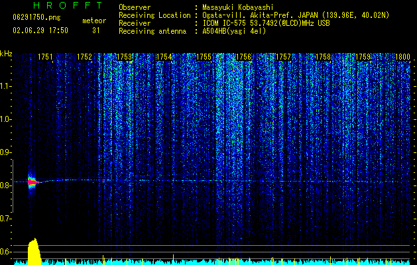Click the 0.9 kHz axis label
417x265 pixels.
(6, 152)
